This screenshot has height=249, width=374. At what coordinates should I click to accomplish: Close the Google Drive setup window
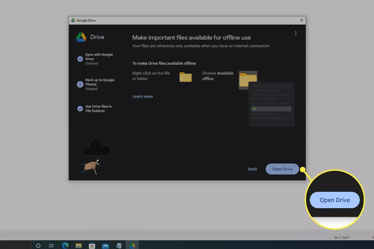coord(301,20)
